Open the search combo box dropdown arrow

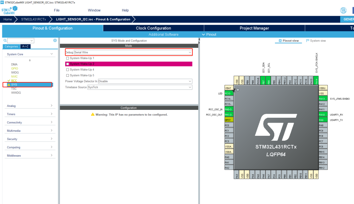31,41
